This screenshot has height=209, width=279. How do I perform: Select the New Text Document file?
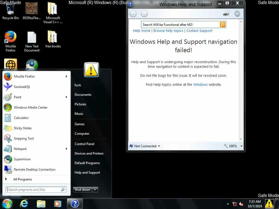[x=32, y=41]
